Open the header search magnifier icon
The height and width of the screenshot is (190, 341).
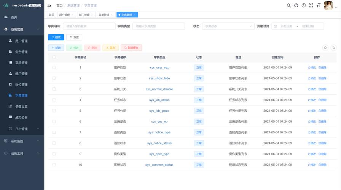point(288,5)
